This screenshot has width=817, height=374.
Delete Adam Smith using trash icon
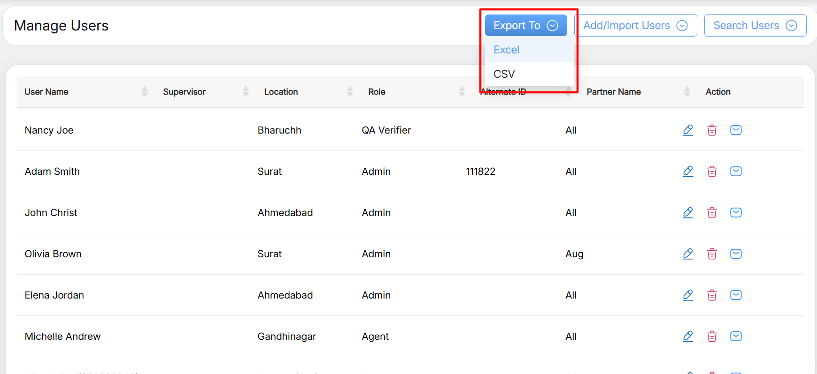pos(712,172)
